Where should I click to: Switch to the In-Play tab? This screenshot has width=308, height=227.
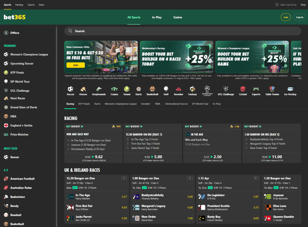click(157, 17)
